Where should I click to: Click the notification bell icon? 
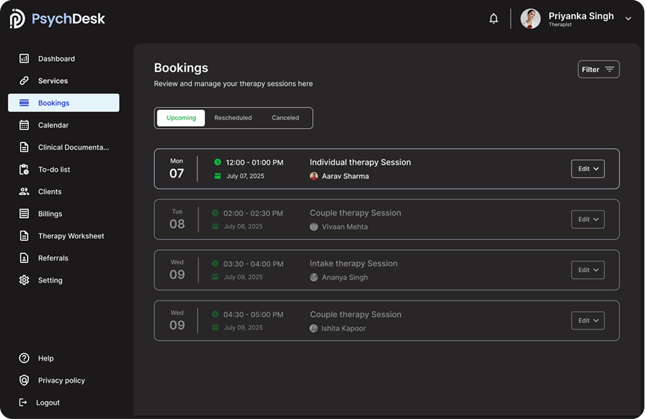493,18
